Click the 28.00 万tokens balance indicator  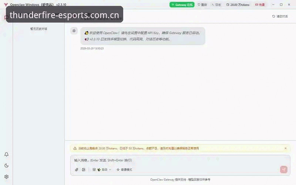point(238,5)
